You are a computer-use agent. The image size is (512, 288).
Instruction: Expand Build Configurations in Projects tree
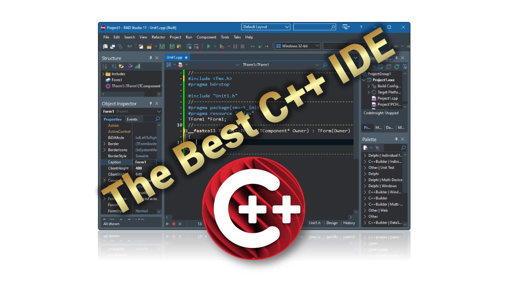coord(368,86)
